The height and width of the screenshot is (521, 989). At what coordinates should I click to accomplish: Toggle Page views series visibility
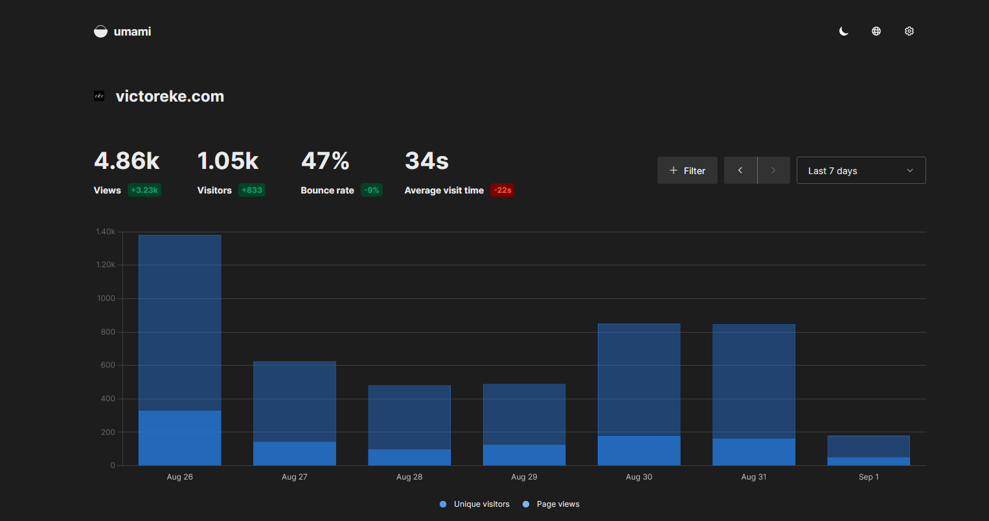(557, 504)
